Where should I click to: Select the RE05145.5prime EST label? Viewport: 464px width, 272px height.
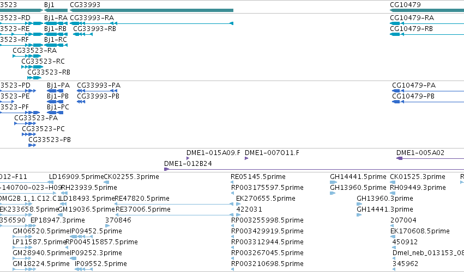258,177
